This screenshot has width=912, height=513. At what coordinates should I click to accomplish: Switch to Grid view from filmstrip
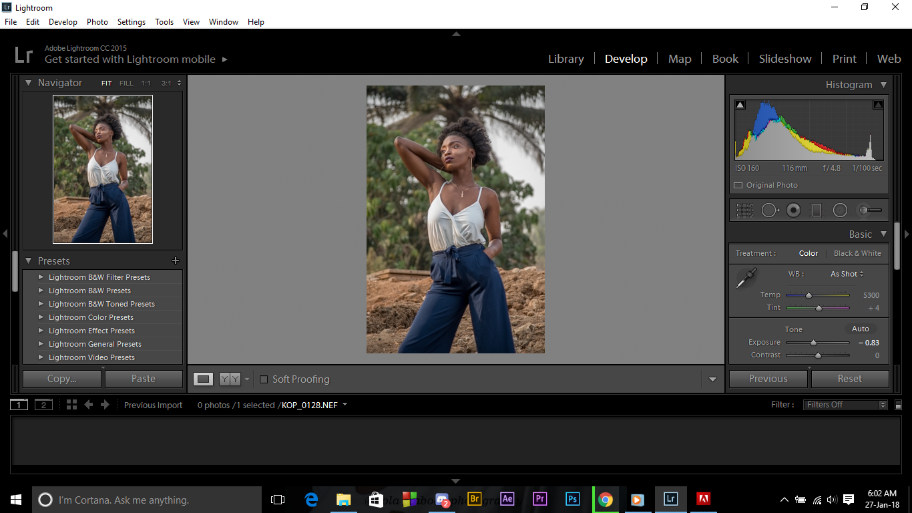(71, 405)
